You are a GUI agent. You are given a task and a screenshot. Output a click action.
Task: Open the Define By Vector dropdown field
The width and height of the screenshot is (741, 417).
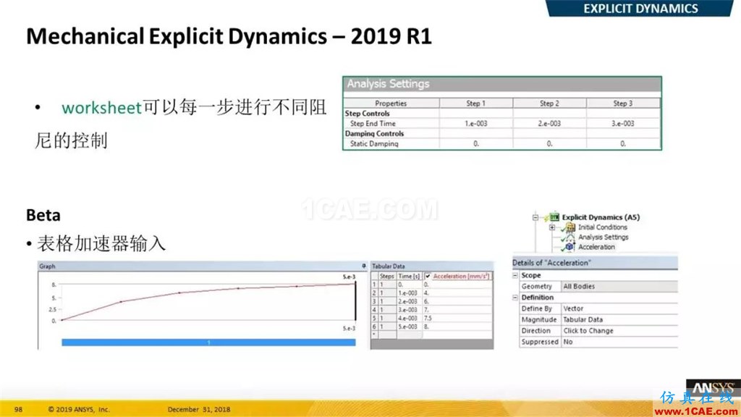[x=619, y=308]
